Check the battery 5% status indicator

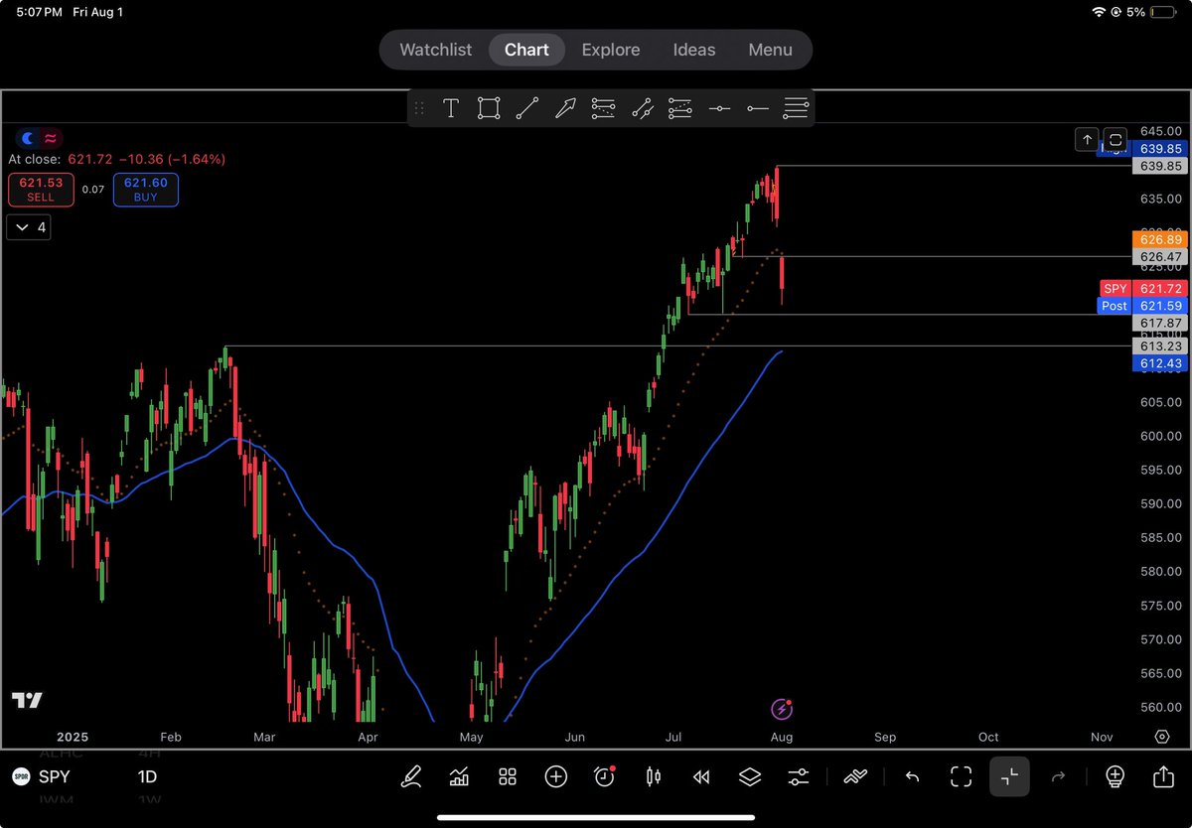pyautogui.click(x=1152, y=12)
